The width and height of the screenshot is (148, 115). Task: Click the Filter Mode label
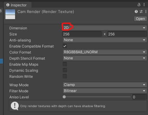coord(19,91)
